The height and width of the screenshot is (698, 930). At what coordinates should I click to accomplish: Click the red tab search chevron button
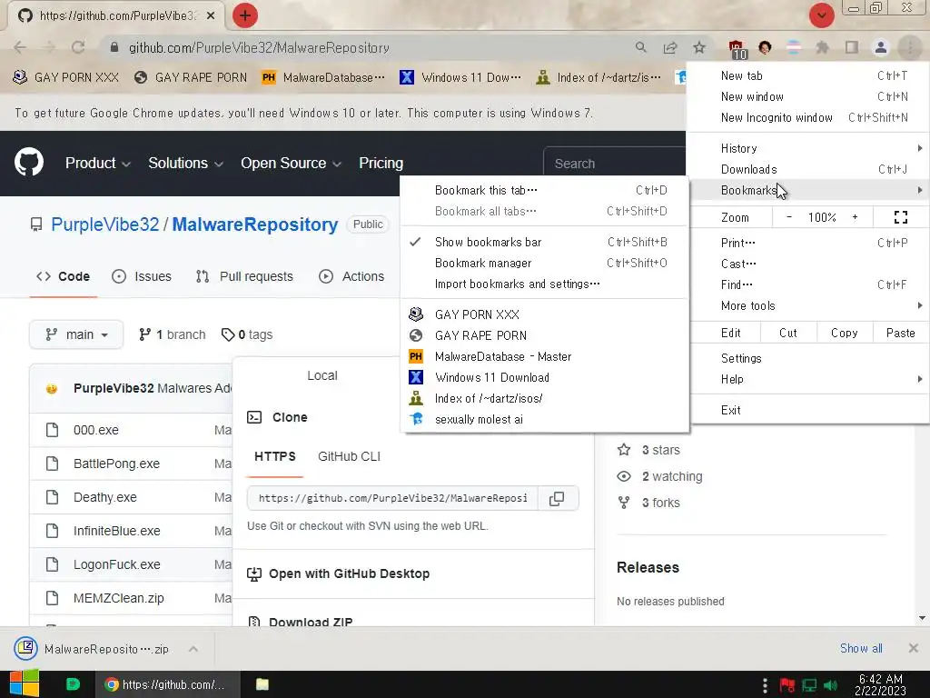(x=821, y=15)
